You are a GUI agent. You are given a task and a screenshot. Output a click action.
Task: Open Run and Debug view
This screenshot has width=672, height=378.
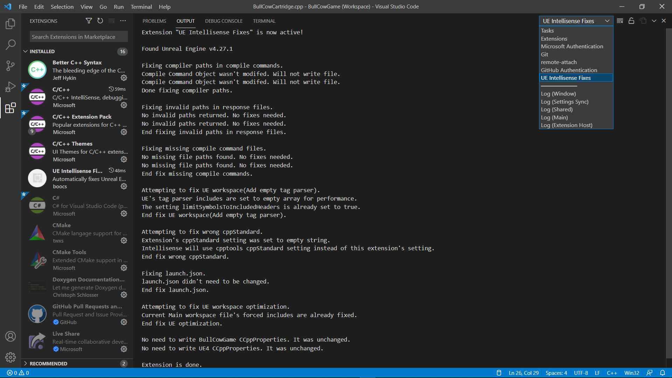[x=10, y=86]
